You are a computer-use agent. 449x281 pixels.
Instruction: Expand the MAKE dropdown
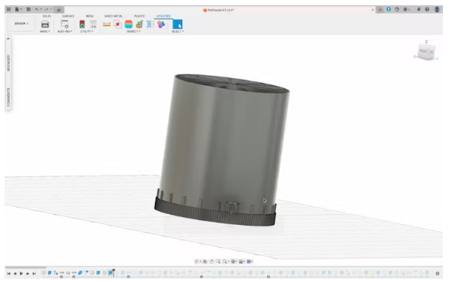[45, 31]
